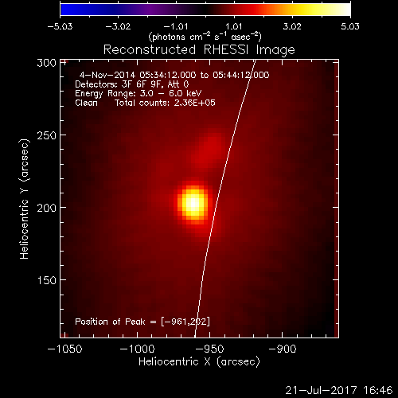Click the colorbar units label 'photons cm-2 s-1 asec-2'
The image size is (398, 398).
pos(205,37)
